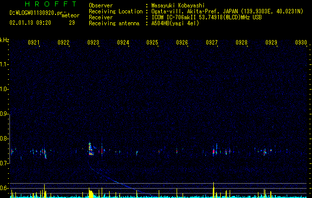Click the 'Observer' field label
This screenshot has width=312, height=198.
point(101,5)
